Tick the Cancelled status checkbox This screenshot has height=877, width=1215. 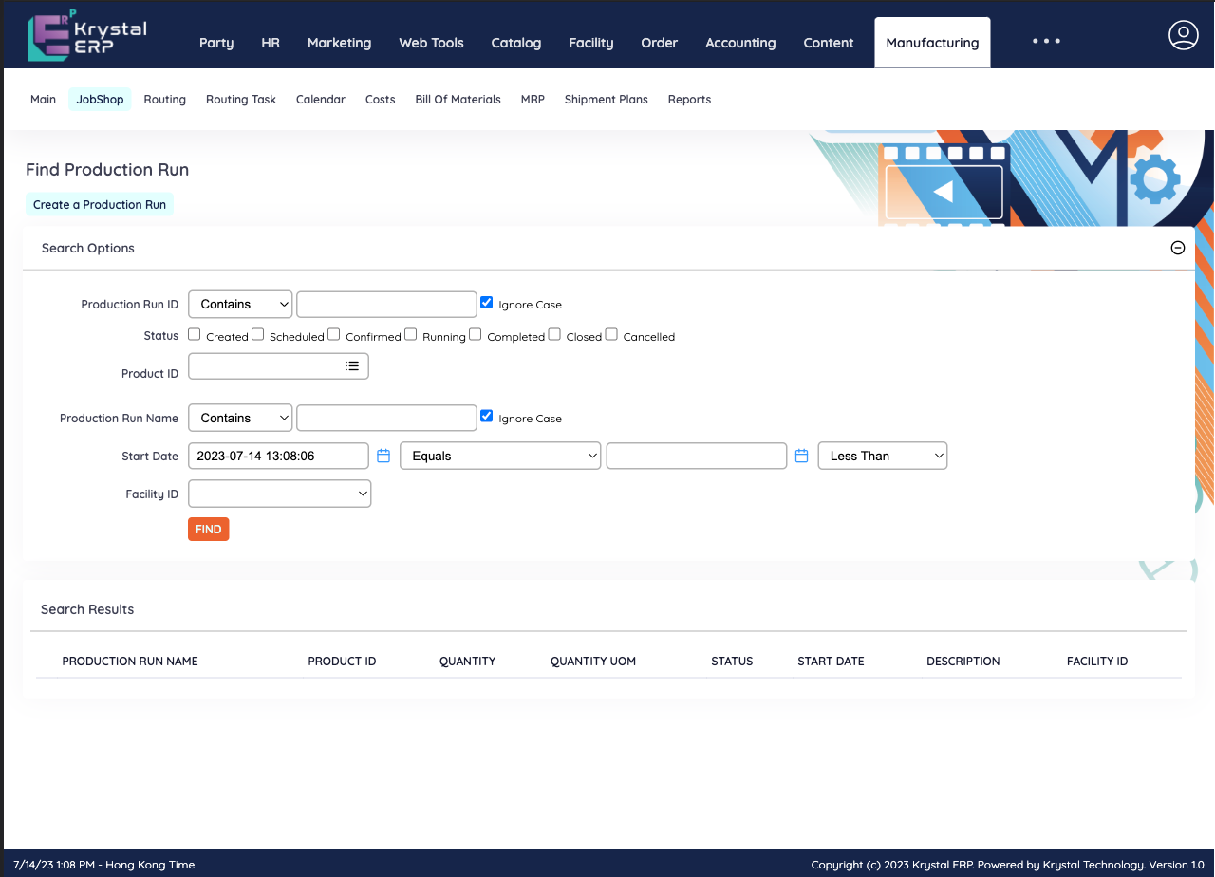[x=611, y=334]
